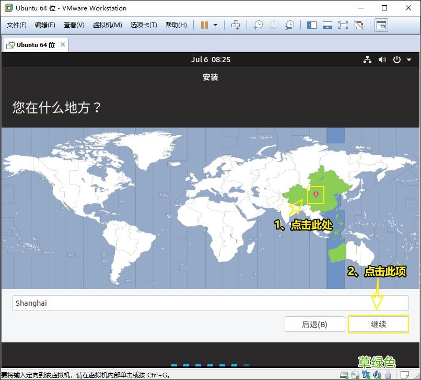The width and height of the screenshot is (421, 380).
Task: Enter full screen mode
Action: point(343,25)
